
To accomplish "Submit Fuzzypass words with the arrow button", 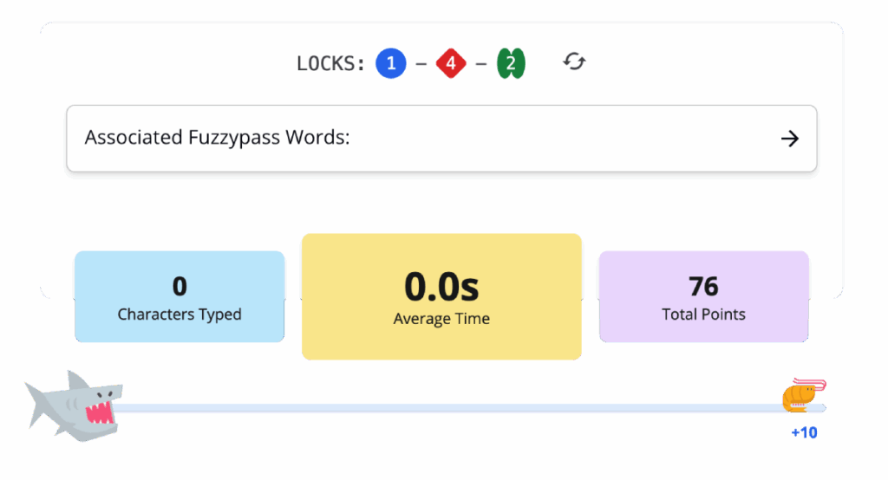I will click(x=789, y=139).
